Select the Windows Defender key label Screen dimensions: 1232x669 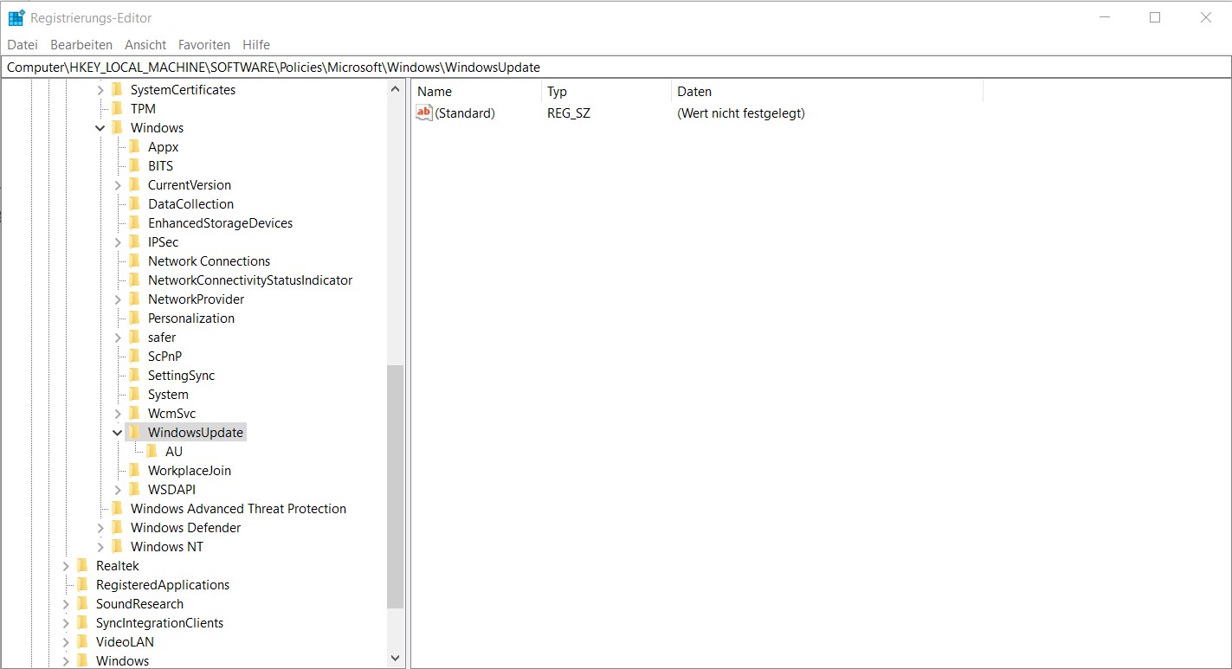click(x=185, y=528)
